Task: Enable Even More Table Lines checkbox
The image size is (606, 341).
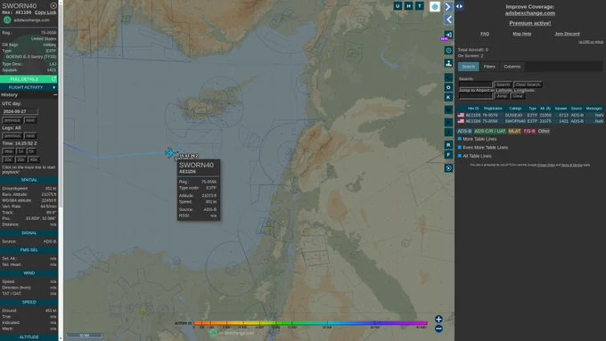Action: (x=460, y=147)
